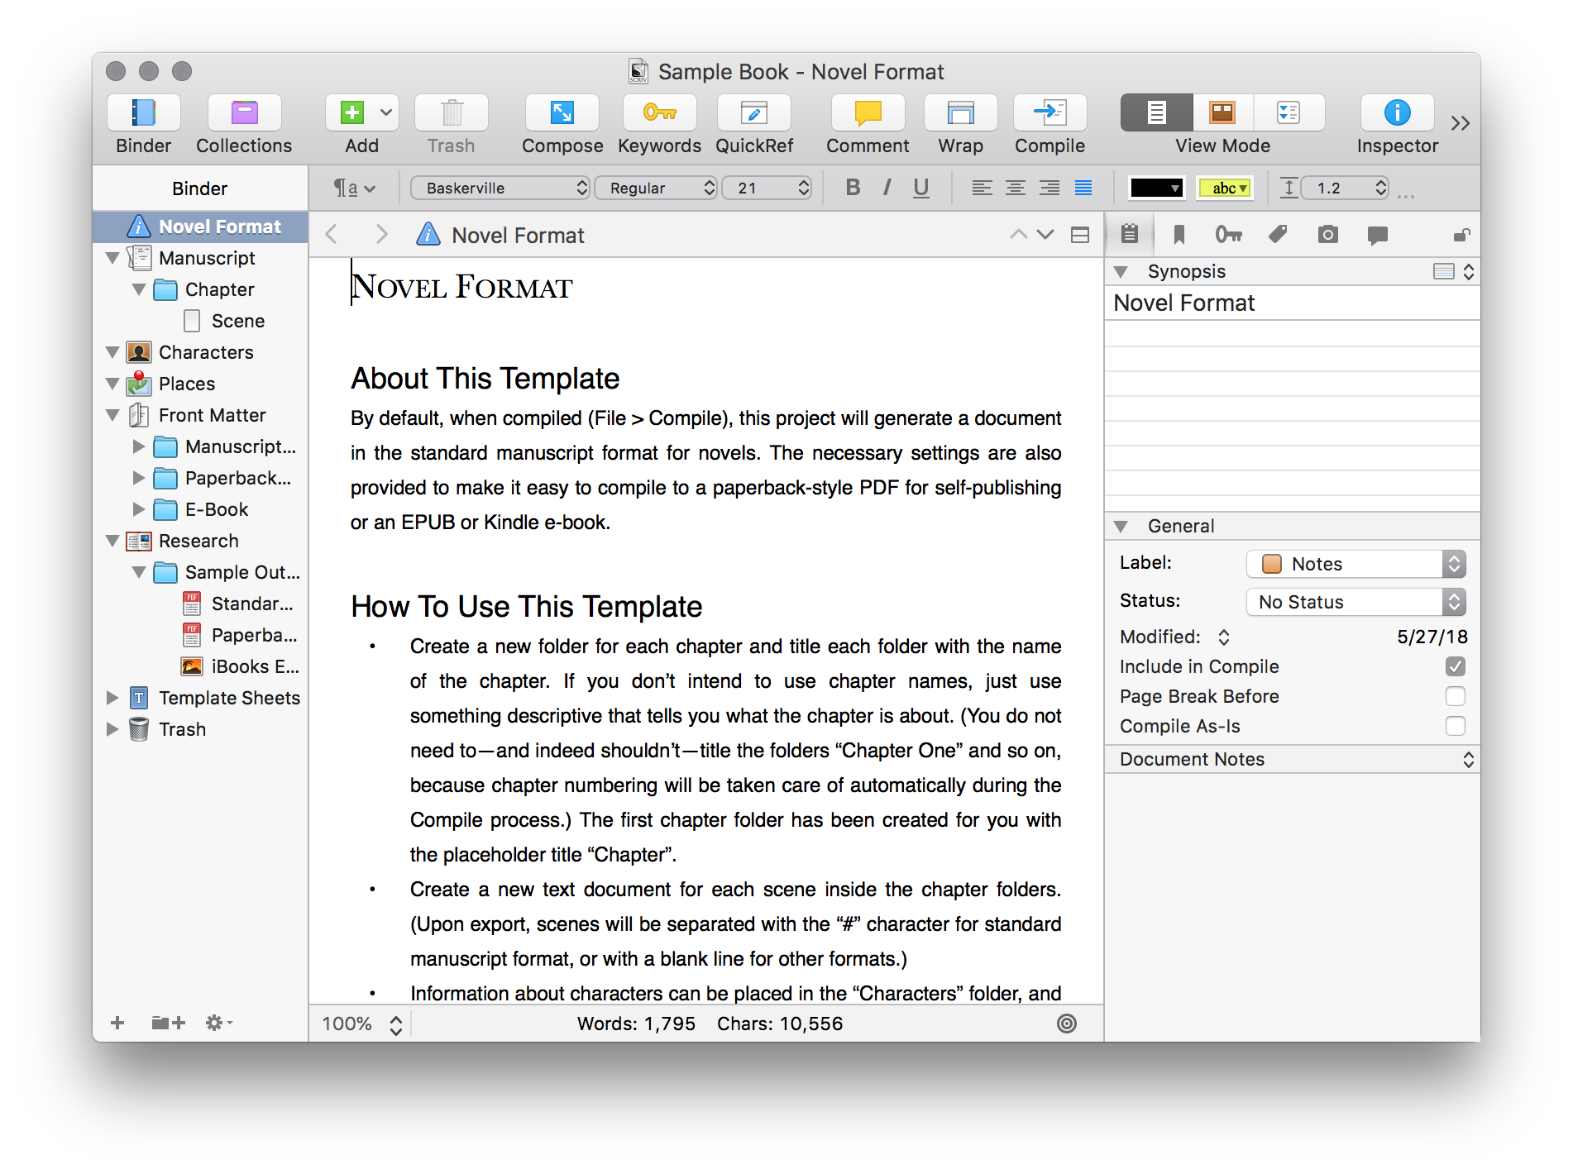Open the Label dropdown showing Notes
The height and width of the screenshot is (1174, 1573).
[1355, 564]
